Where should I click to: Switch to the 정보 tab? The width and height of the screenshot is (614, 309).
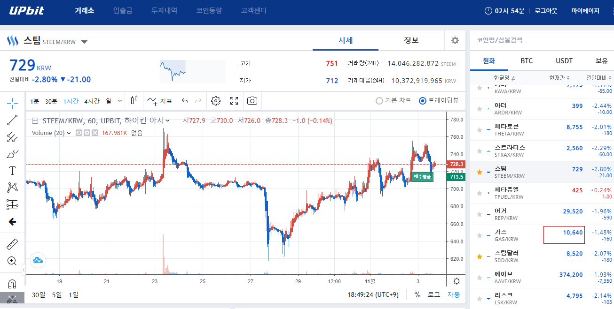[411, 40]
